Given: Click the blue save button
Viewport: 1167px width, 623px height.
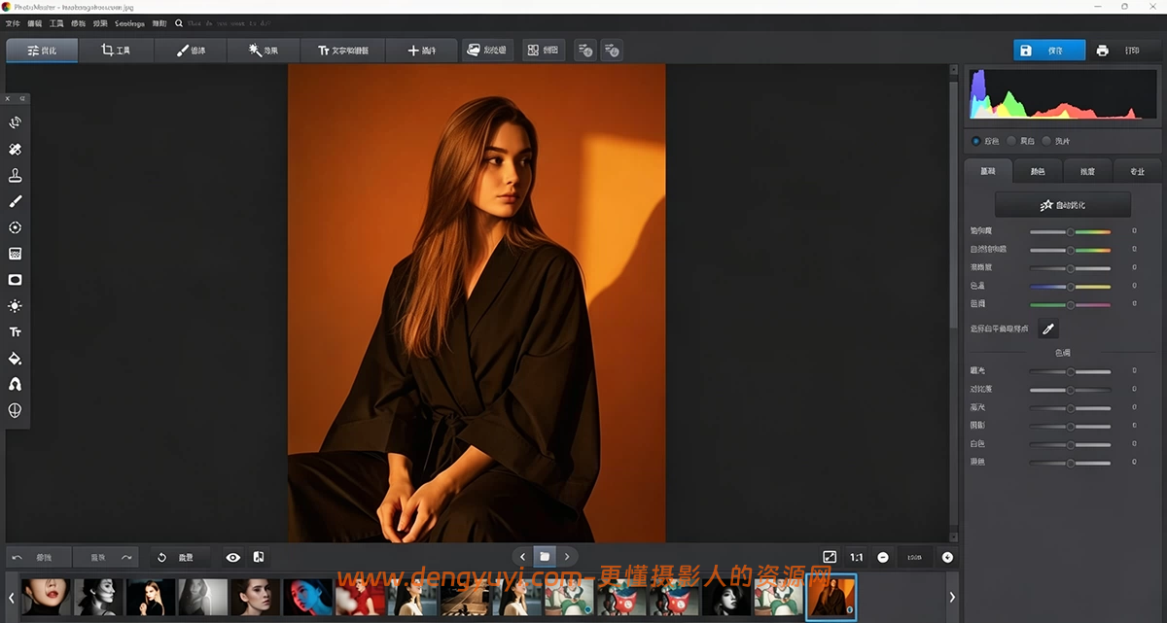Looking at the screenshot, I should (x=1049, y=51).
